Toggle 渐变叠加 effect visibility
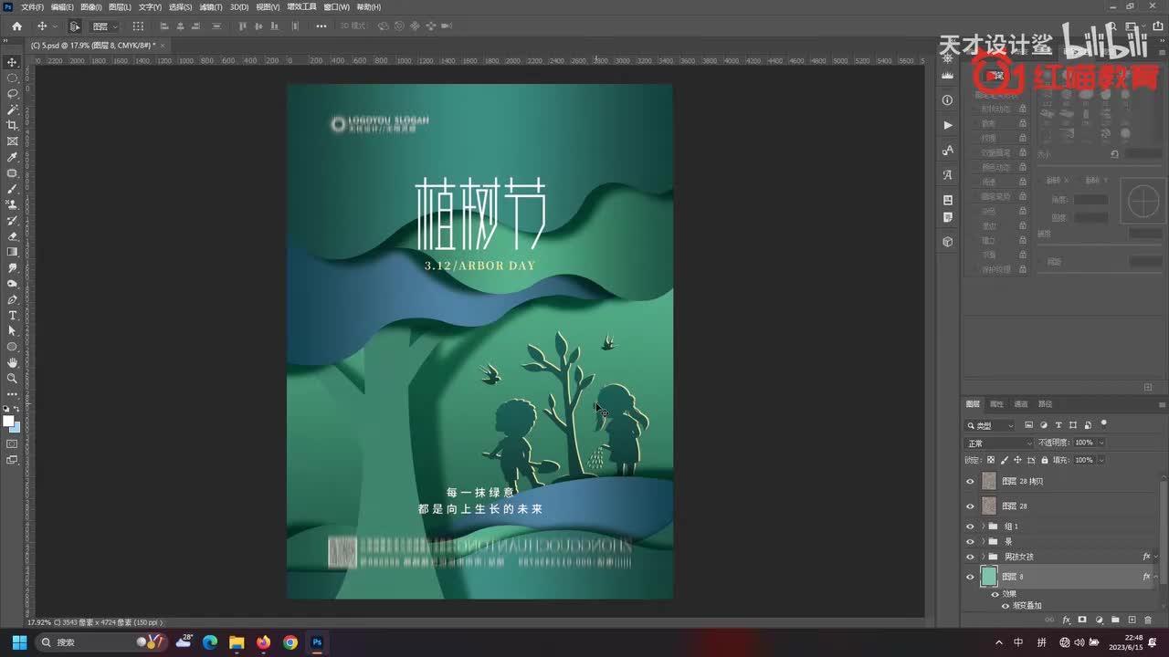 click(1006, 606)
